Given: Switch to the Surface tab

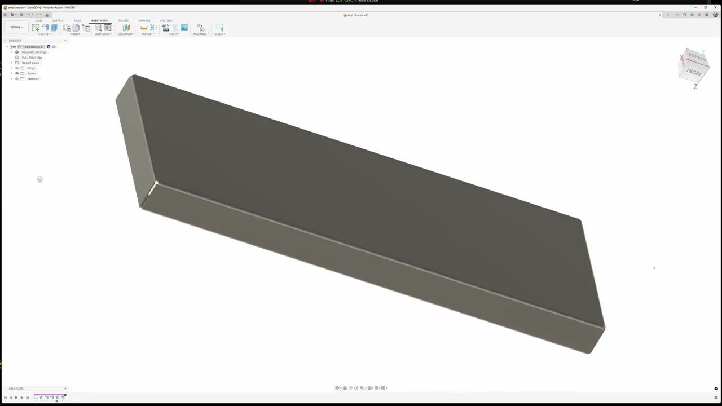Looking at the screenshot, I should [x=58, y=21].
